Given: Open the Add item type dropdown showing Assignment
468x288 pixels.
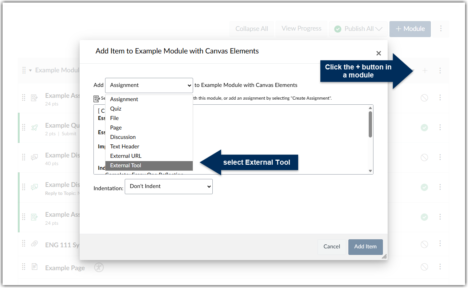Looking at the screenshot, I should [x=149, y=85].
